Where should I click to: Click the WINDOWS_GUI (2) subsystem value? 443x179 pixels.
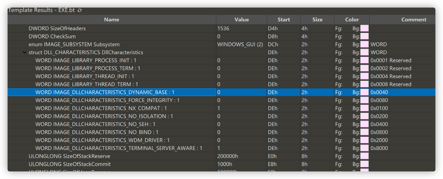click(240, 45)
